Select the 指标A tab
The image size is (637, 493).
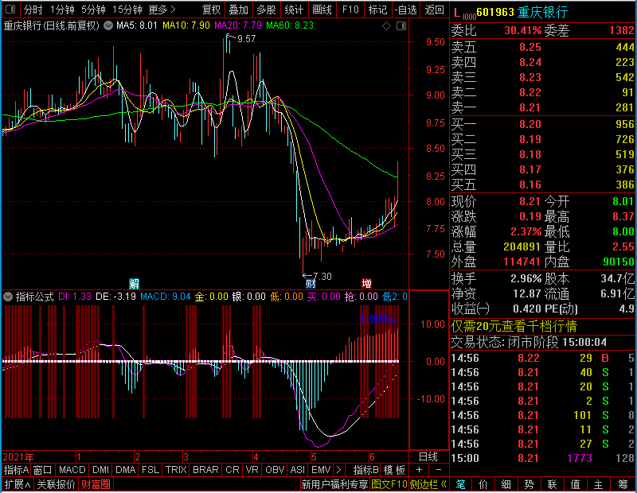pos(16,470)
